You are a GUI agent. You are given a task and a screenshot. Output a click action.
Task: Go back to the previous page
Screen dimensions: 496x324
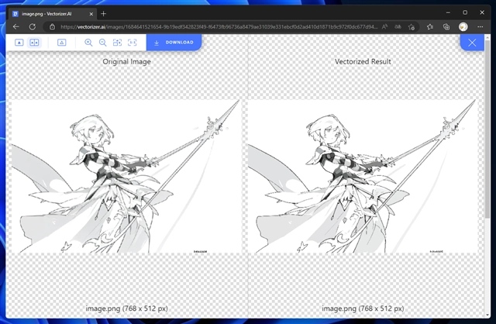click(16, 27)
